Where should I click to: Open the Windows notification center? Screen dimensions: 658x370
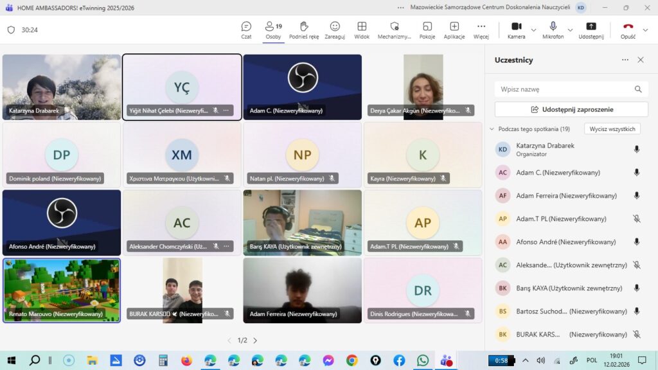[642, 360]
